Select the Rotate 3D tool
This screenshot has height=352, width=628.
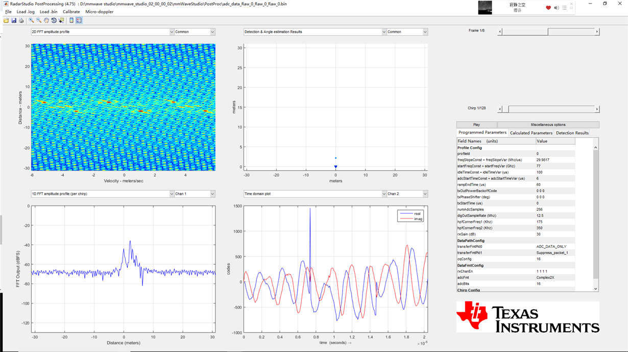click(54, 20)
